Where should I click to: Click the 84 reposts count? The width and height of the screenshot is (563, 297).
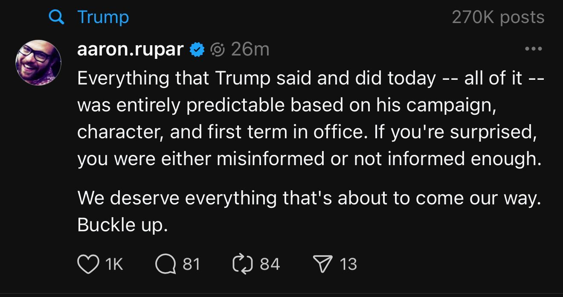tap(270, 264)
